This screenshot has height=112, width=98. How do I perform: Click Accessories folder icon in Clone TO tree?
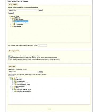[x=14, y=86]
